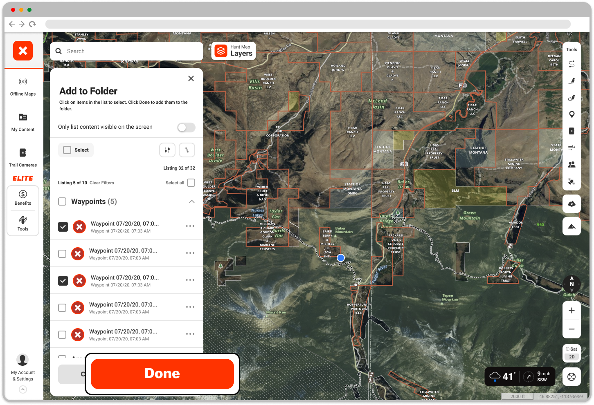Select the add waypoint tool

(571, 114)
